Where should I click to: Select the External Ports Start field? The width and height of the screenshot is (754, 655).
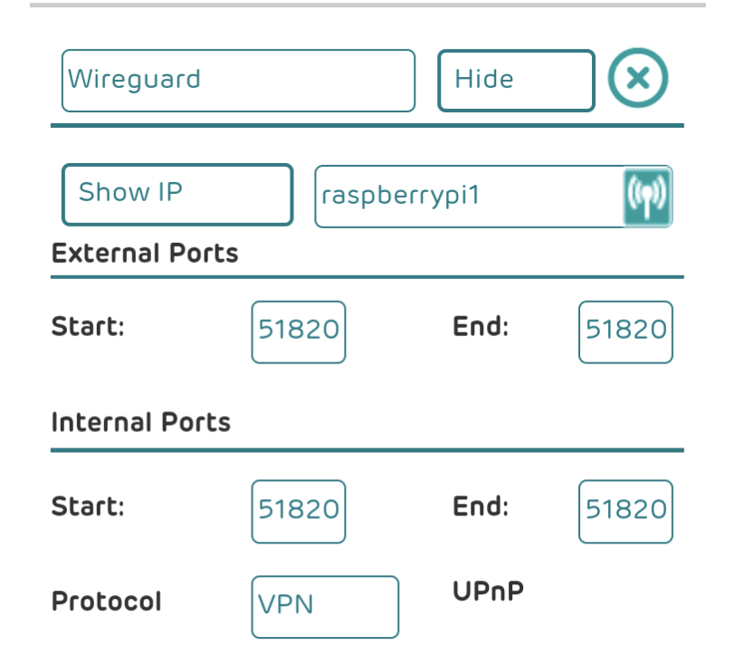click(299, 332)
